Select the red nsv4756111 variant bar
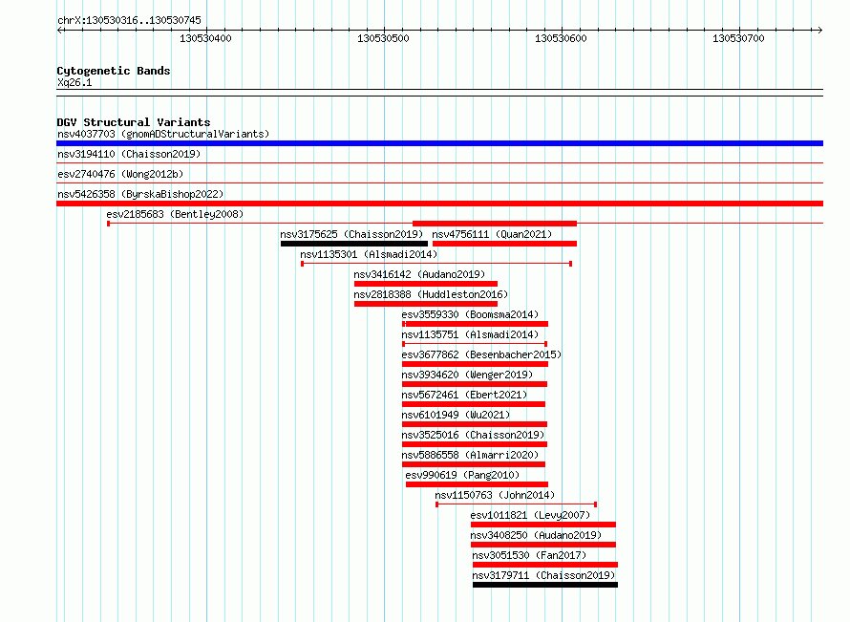 [504, 244]
